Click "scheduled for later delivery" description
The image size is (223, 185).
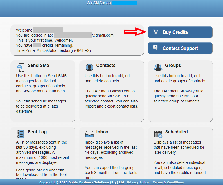coord(179,147)
